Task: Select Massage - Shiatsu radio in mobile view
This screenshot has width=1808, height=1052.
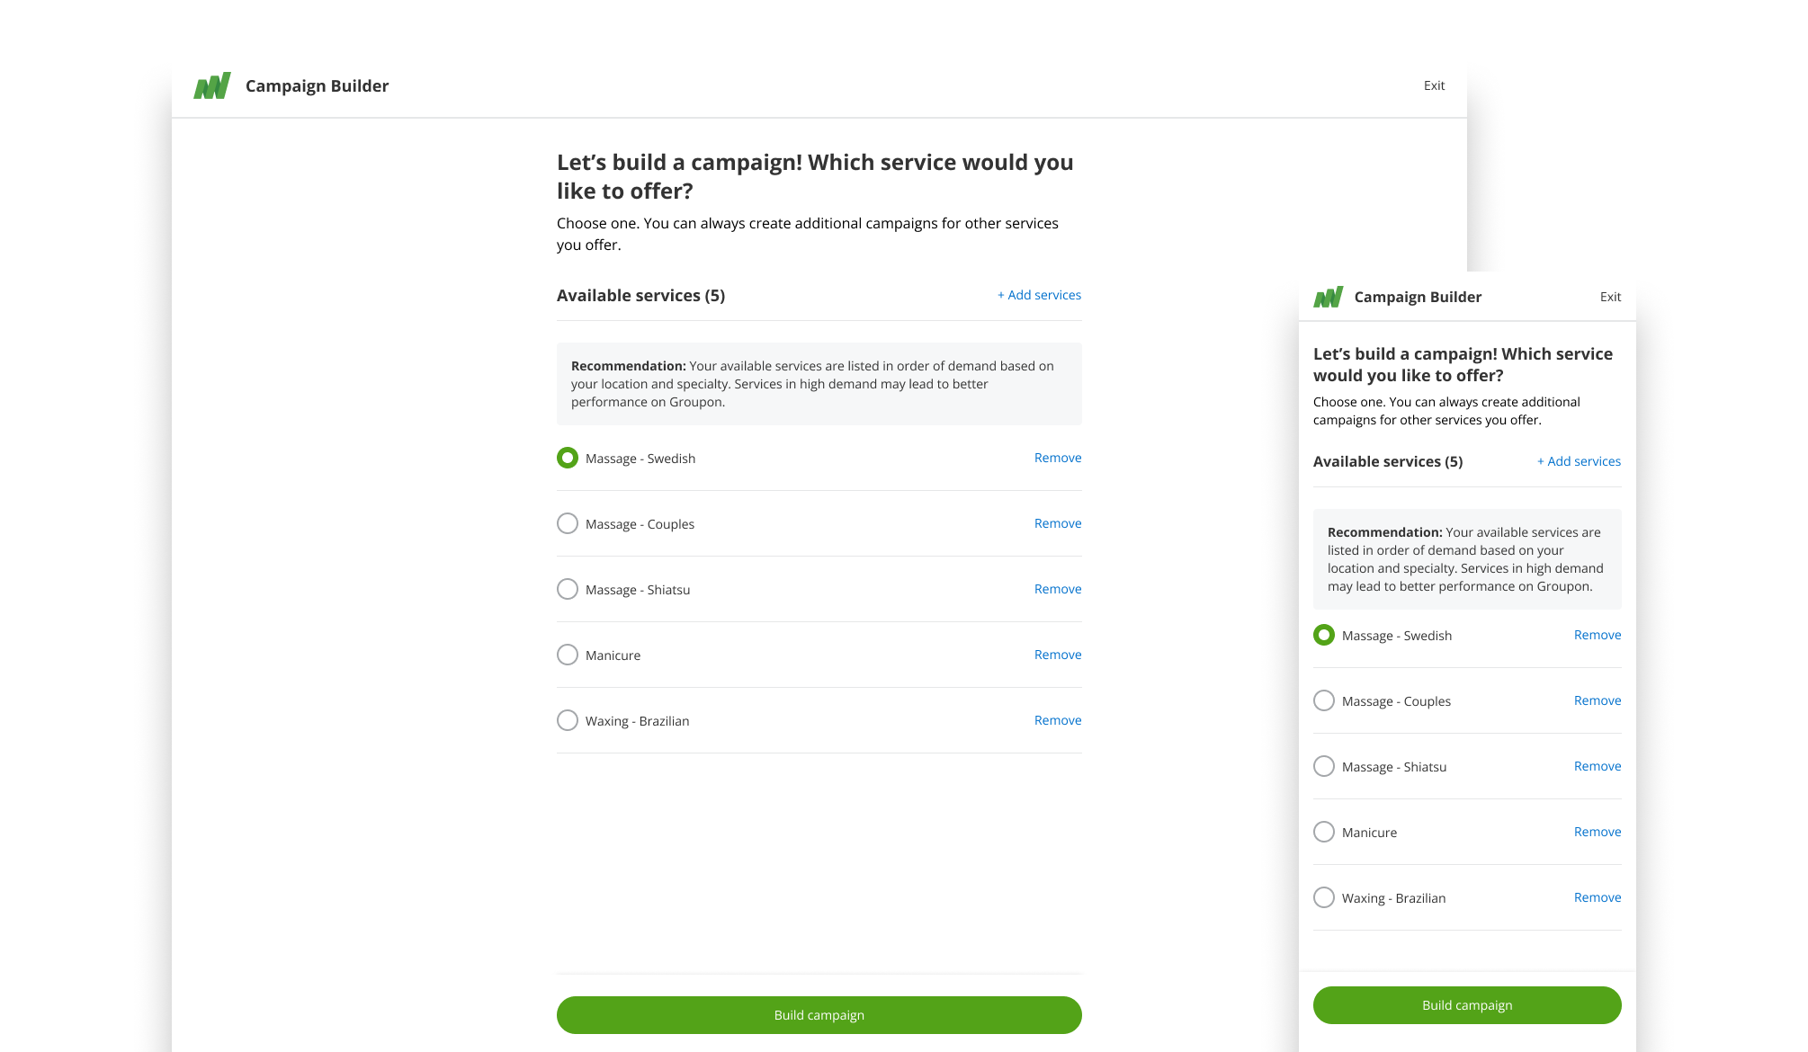Action: (x=1324, y=766)
